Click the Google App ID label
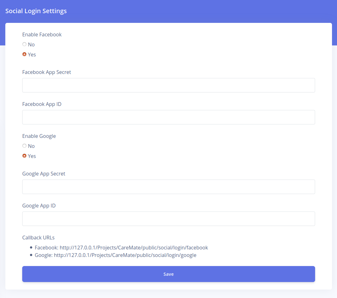 click(x=39, y=206)
